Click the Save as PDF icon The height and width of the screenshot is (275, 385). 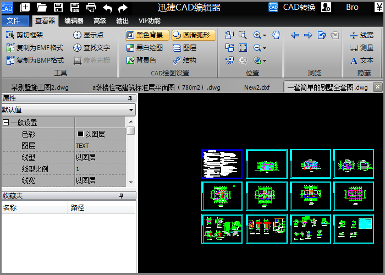pos(75,8)
